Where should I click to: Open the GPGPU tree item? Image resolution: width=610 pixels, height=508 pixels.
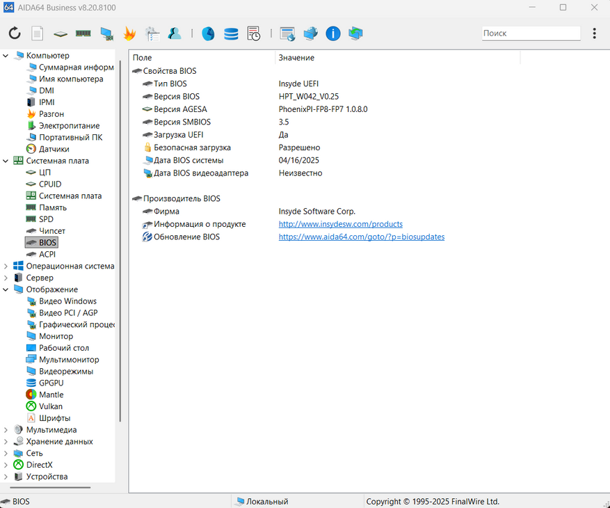tap(45, 383)
